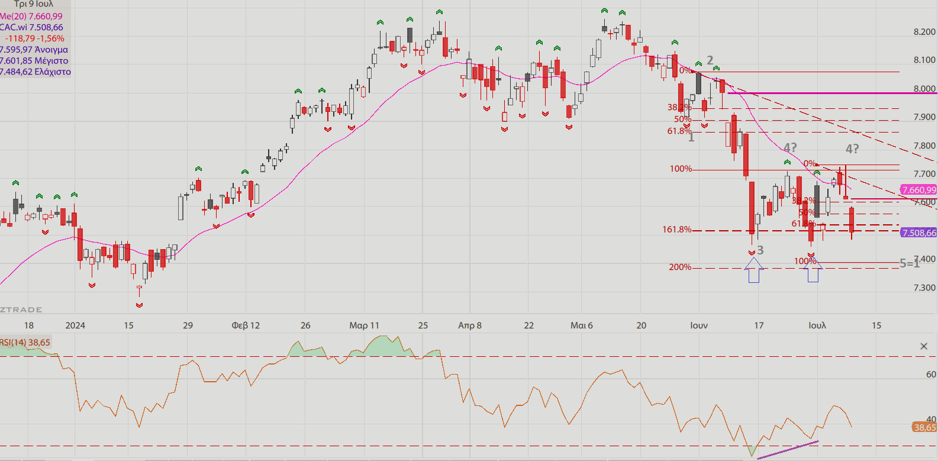Select the wave 3 count label
938x461 pixels.
coord(760,250)
